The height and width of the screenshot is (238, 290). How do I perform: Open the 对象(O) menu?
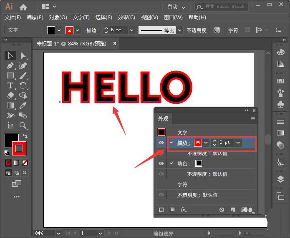58,18
